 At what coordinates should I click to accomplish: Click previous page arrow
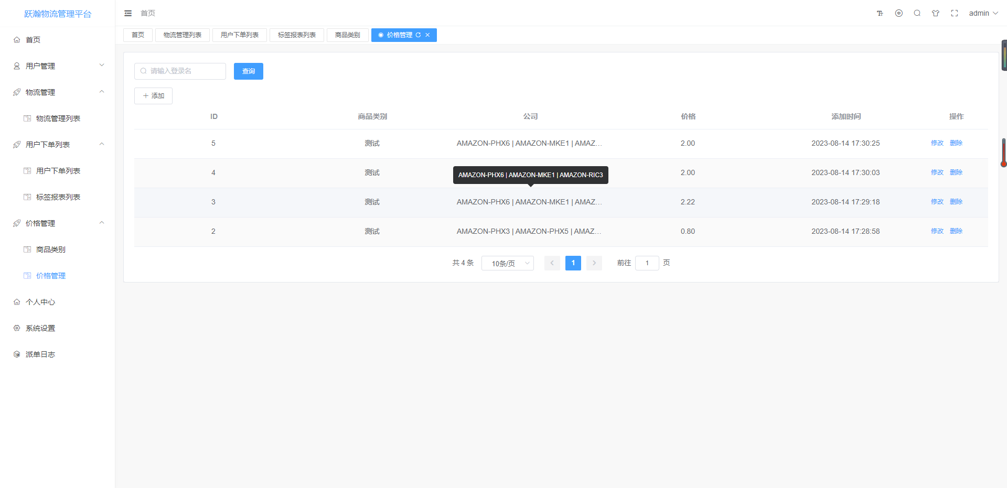click(552, 263)
